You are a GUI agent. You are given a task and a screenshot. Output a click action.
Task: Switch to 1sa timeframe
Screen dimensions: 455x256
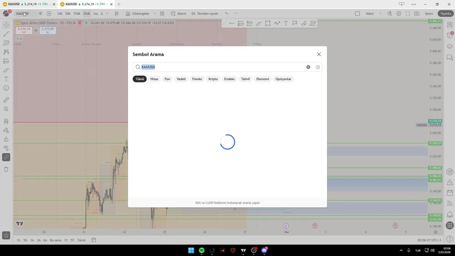click(x=95, y=14)
